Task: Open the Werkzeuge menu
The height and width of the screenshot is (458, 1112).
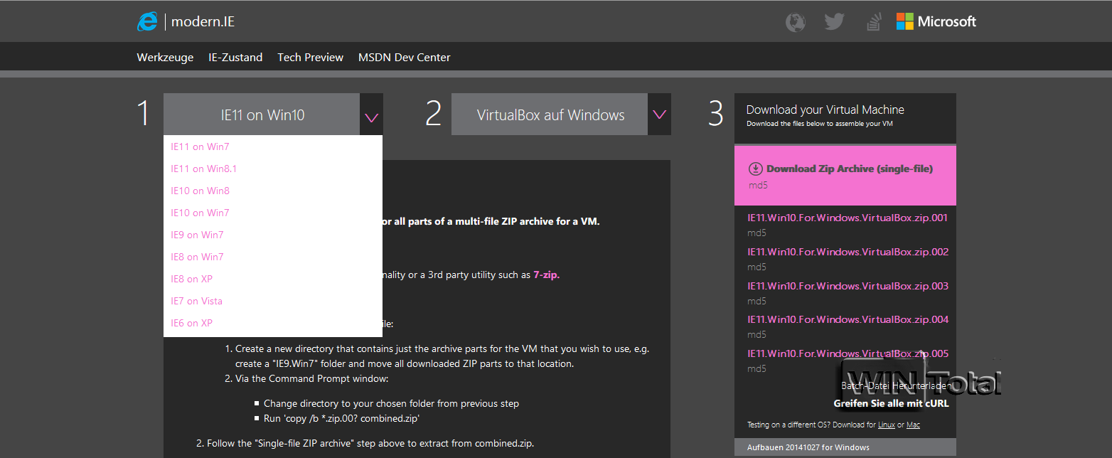Action: [x=165, y=57]
